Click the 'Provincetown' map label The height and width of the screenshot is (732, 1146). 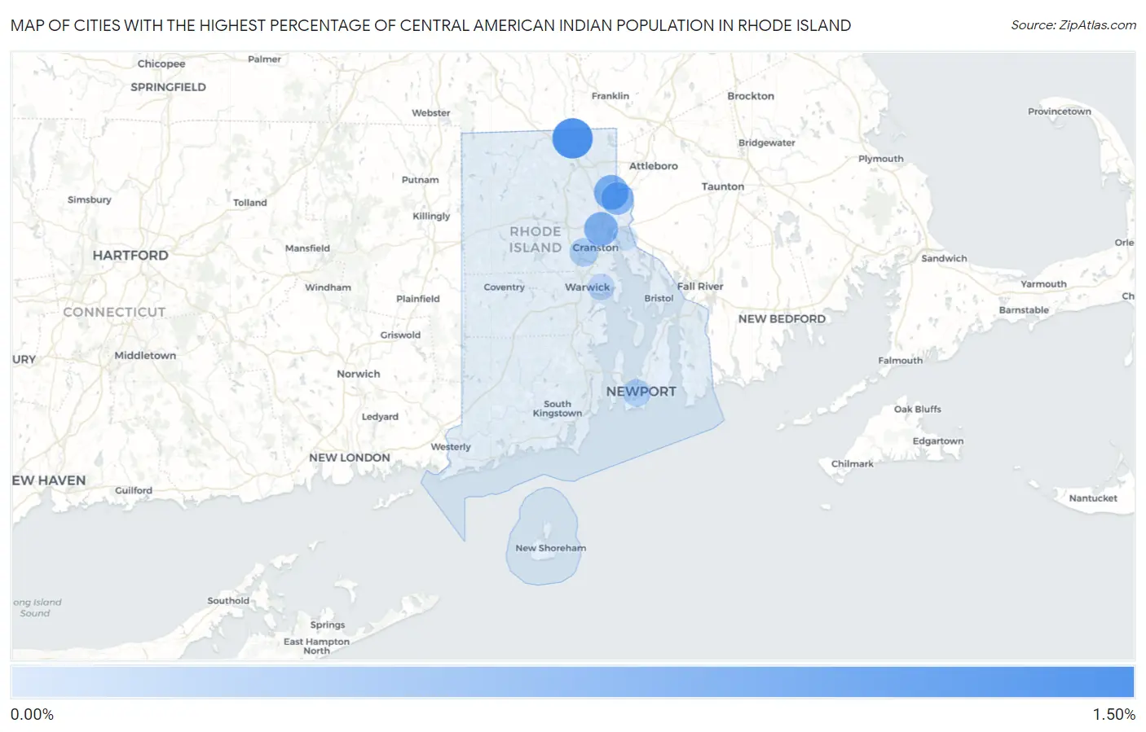tap(1059, 112)
